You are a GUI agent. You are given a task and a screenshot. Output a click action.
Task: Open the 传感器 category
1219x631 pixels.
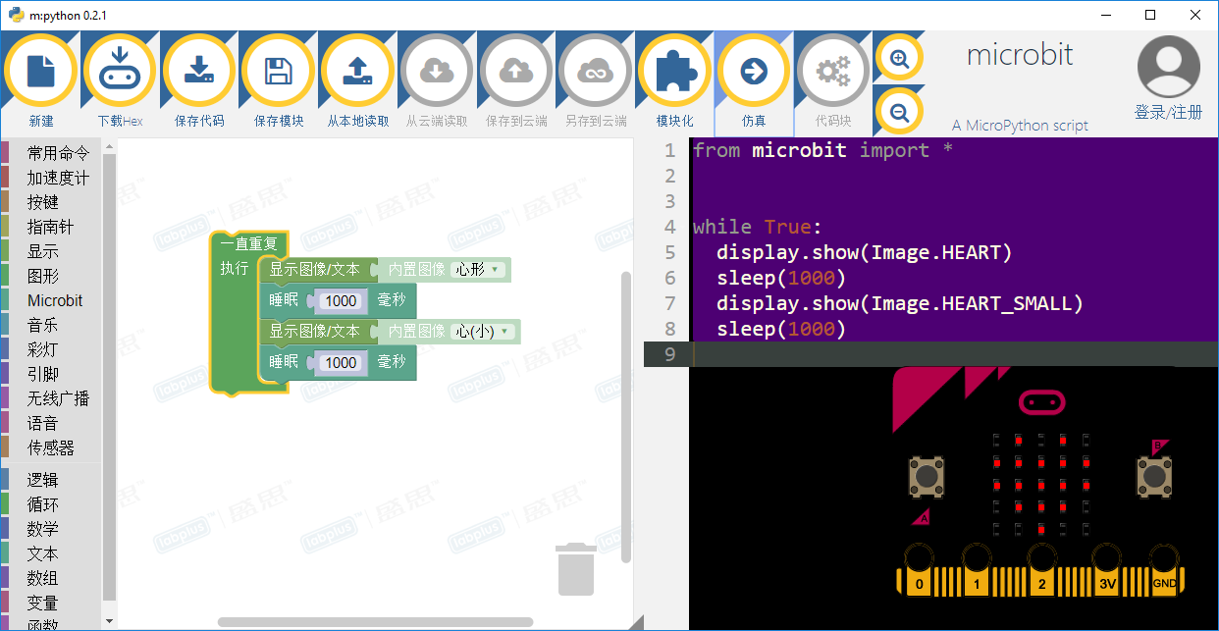click(51, 447)
